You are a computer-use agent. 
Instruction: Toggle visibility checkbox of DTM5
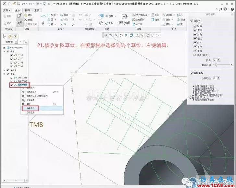click(x=12, y=63)
